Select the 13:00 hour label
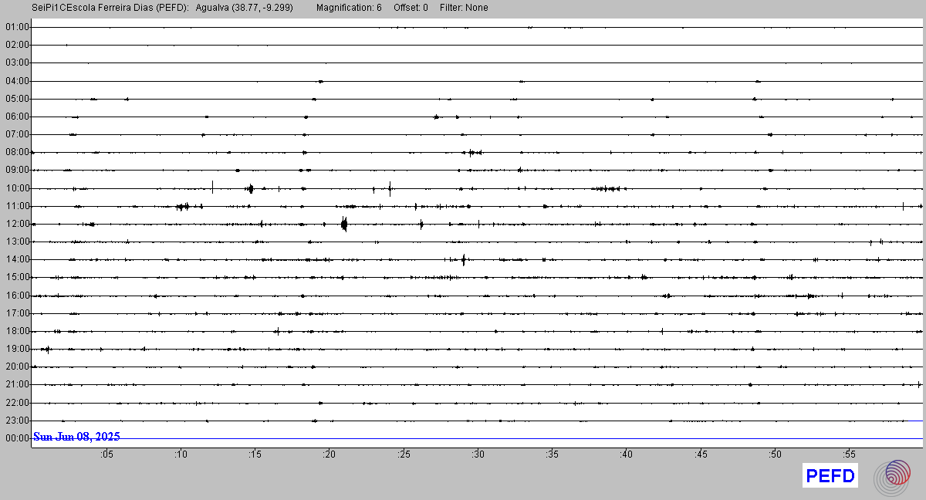This screenshot has width=926, height=500. (17, 242)
